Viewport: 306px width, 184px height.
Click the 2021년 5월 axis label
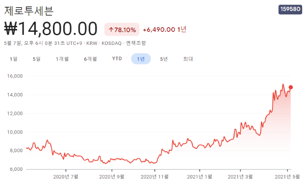287,177
